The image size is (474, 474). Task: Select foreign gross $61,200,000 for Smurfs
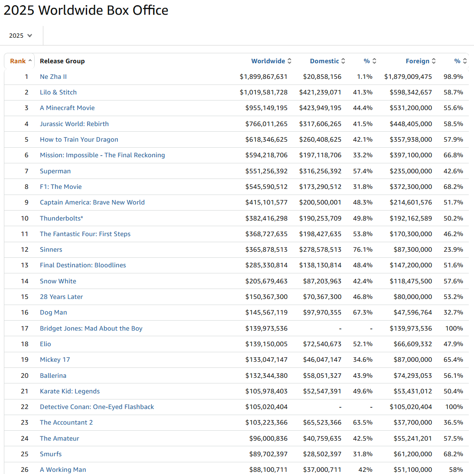tap(412, 454)
